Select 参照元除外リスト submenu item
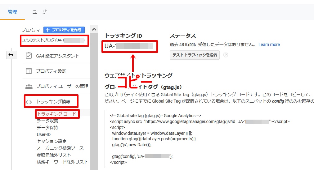This screenshot has height=170, width=314. 54,155
